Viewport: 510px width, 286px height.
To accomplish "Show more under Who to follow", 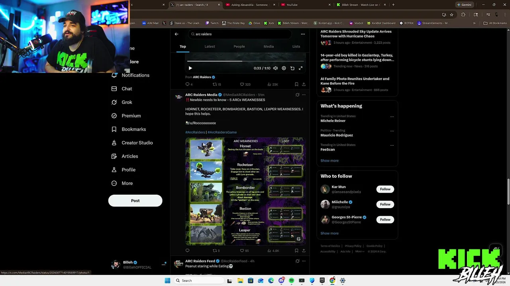I will (330, 233).
